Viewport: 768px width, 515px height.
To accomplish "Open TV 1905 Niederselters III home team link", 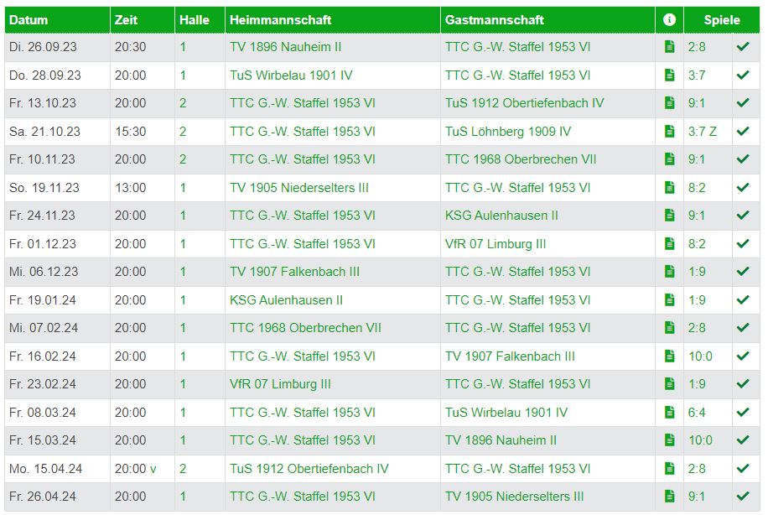I will tap(299, 188).
